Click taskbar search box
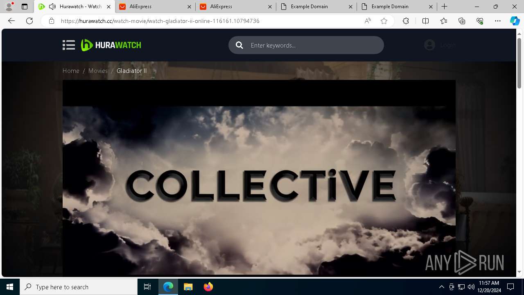Viewport: 524px width, 295px height. tap(79, 287)
